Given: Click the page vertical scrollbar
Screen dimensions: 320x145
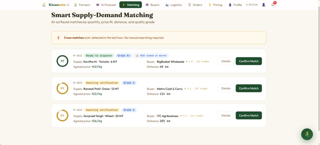Looking at the screenshot, I should [x=319, y=69].
